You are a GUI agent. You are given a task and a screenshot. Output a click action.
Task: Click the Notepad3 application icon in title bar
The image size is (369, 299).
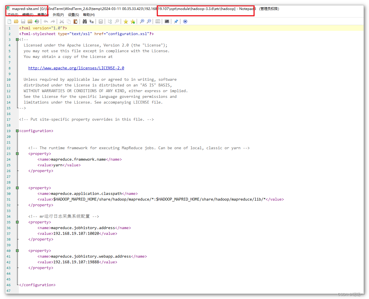click(x=8, y=9)
